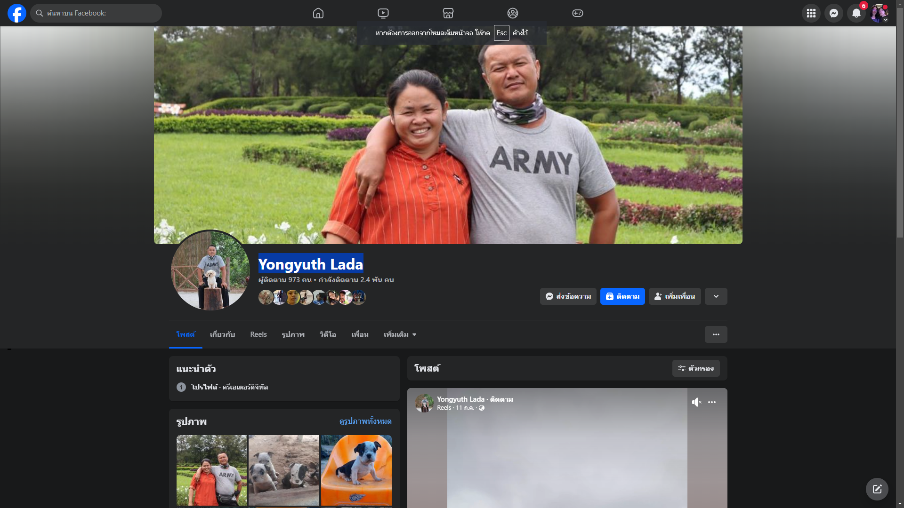Viewport: 904px width, 508px height.
Task: Click follow link in reel post header
Action: 501,399
